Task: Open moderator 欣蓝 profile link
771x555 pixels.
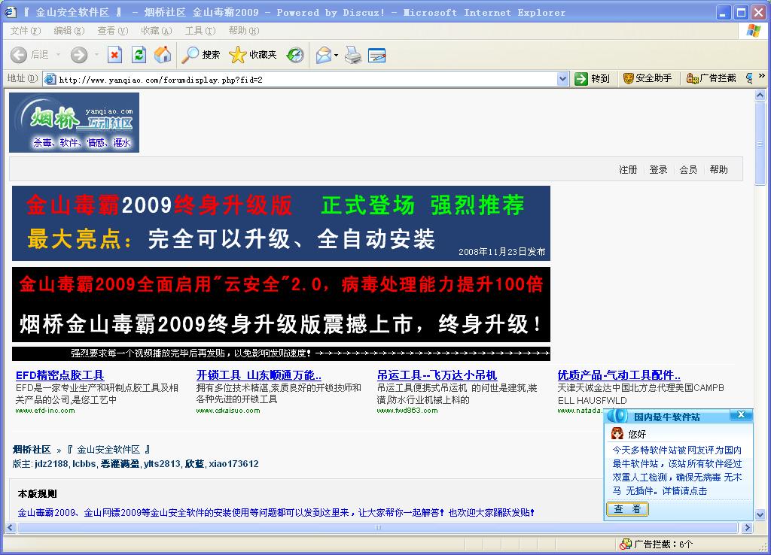Action: [194, 464]
